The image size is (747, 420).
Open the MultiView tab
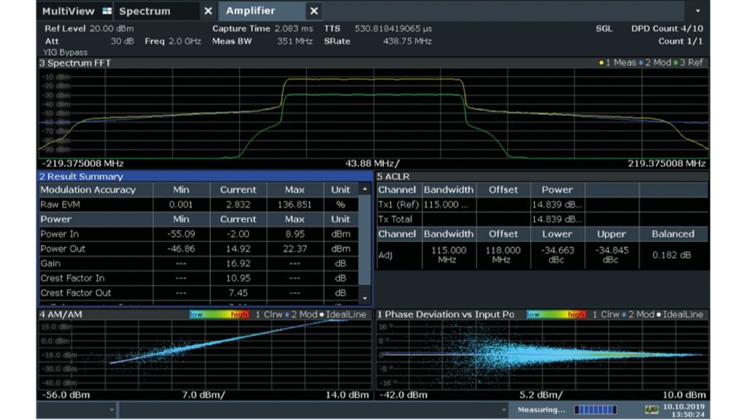[x=68, y=11]
